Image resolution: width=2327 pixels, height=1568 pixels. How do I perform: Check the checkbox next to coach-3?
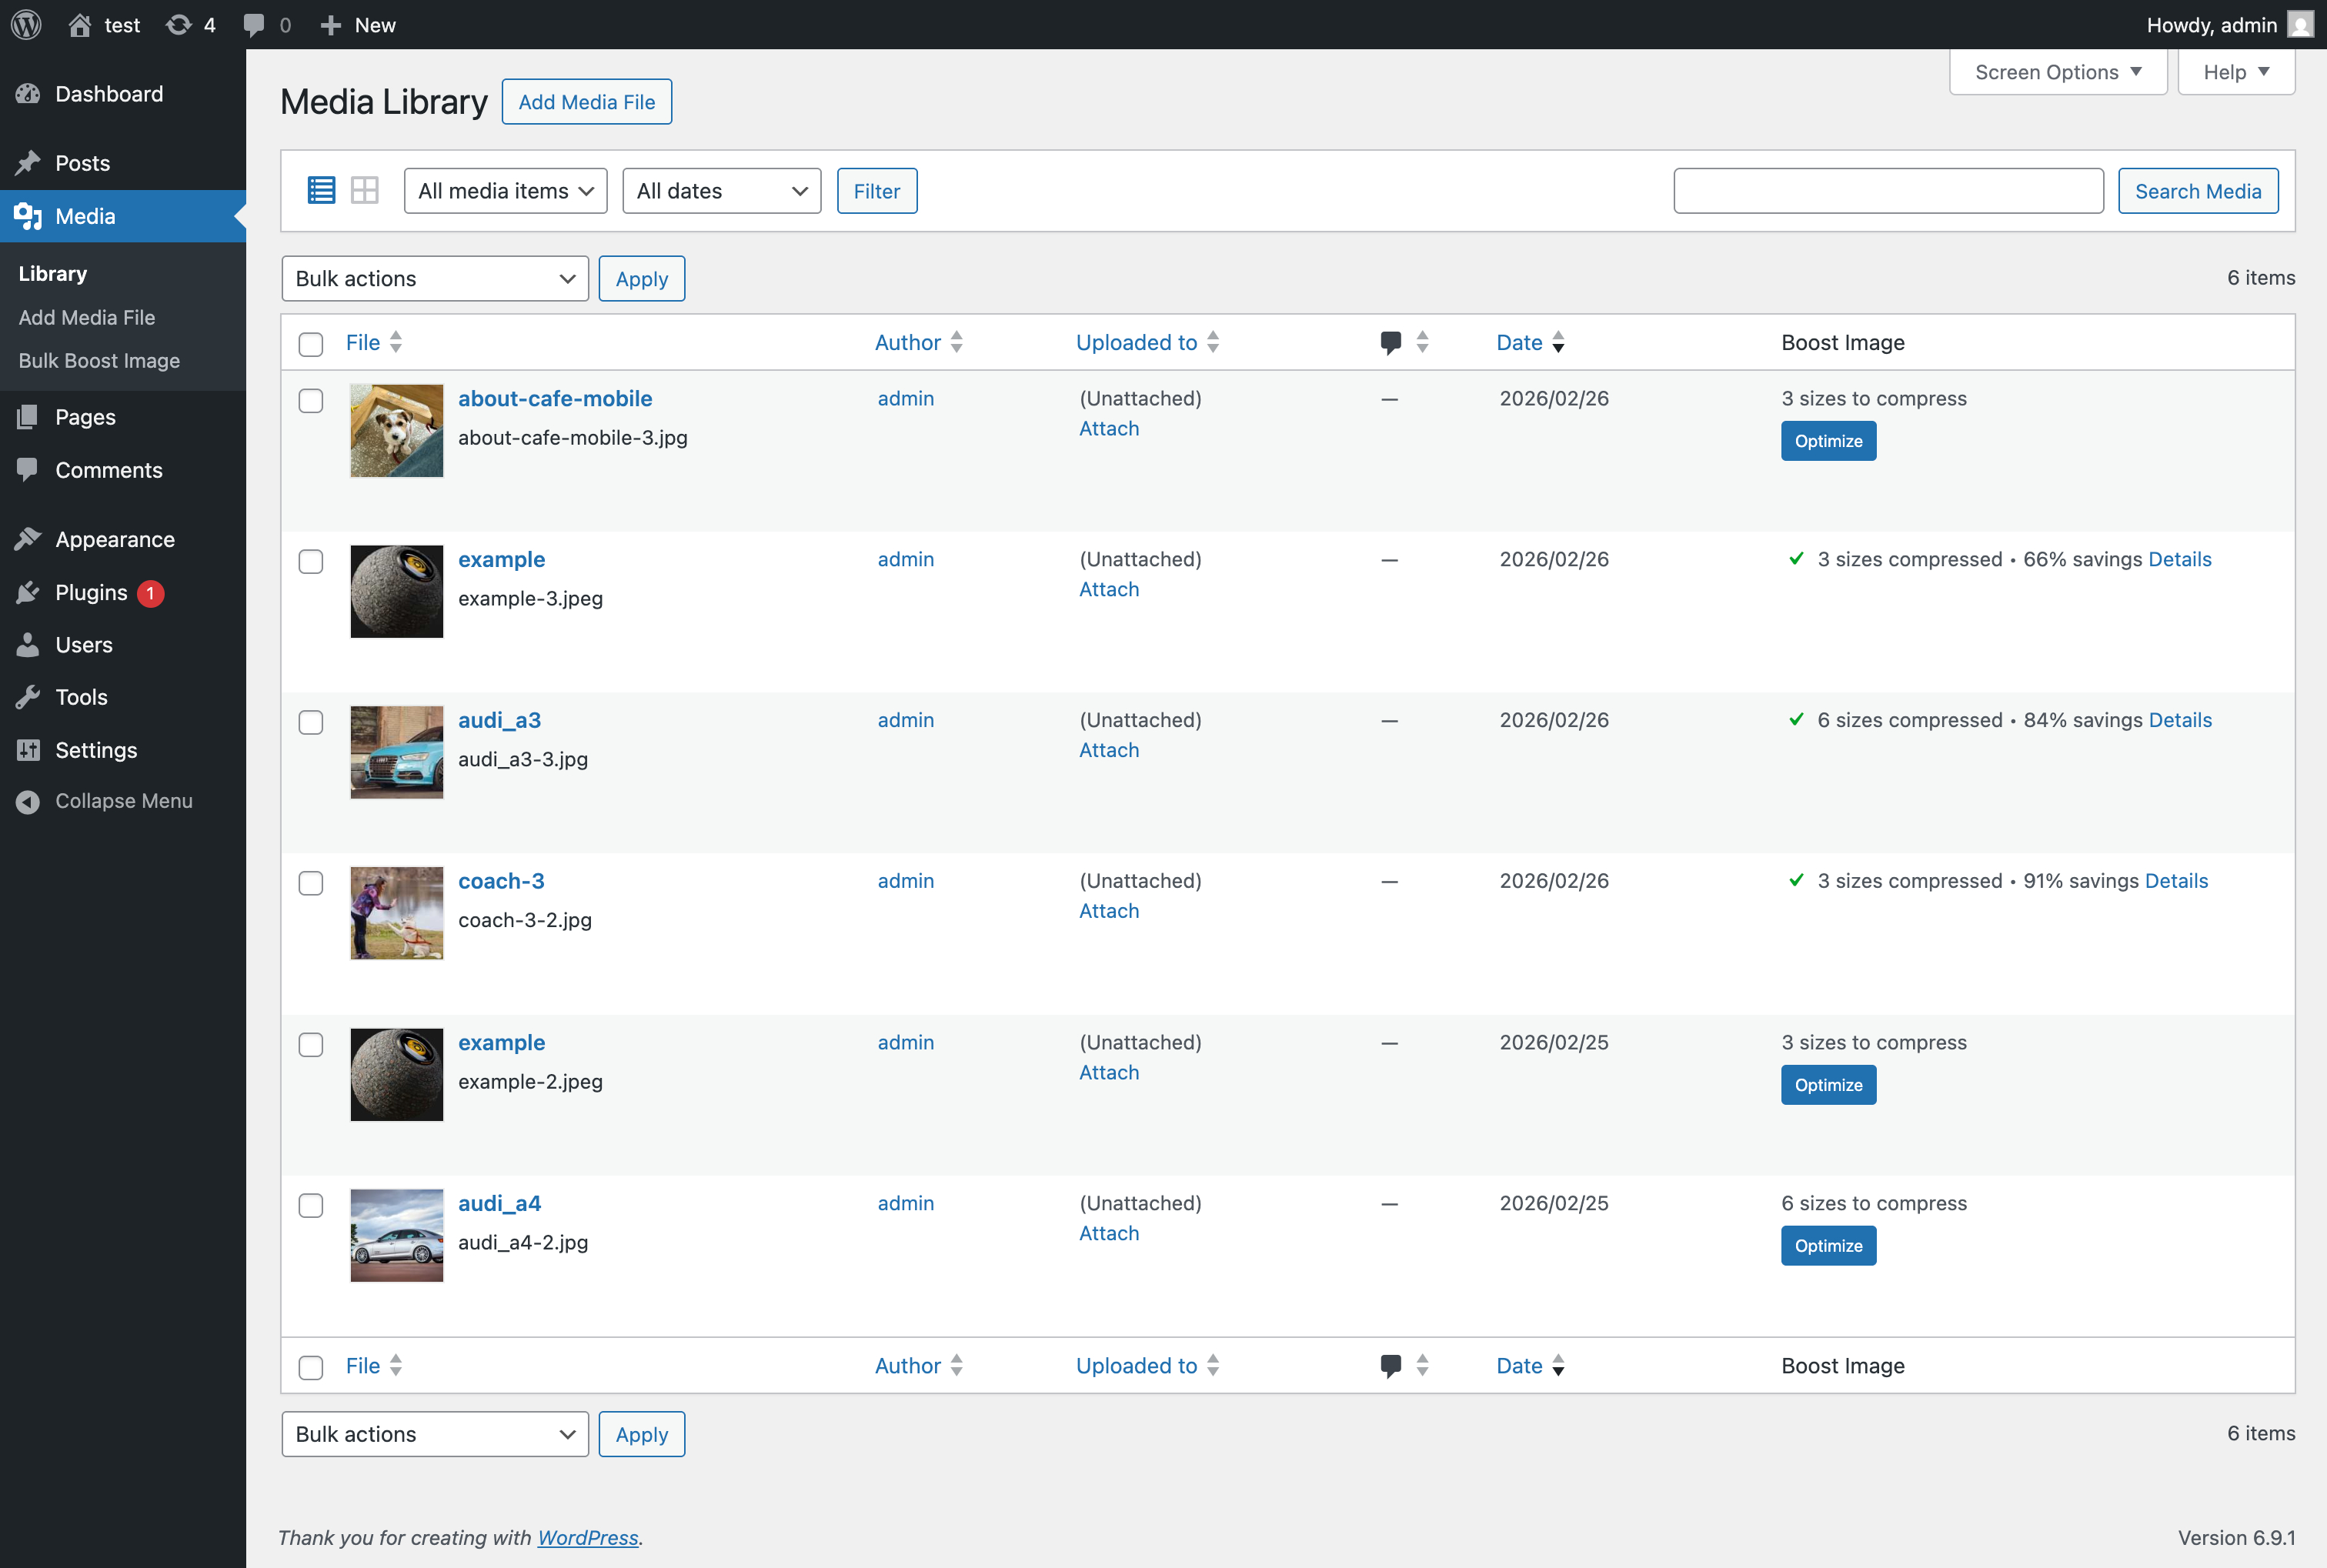tap(311, 883)
